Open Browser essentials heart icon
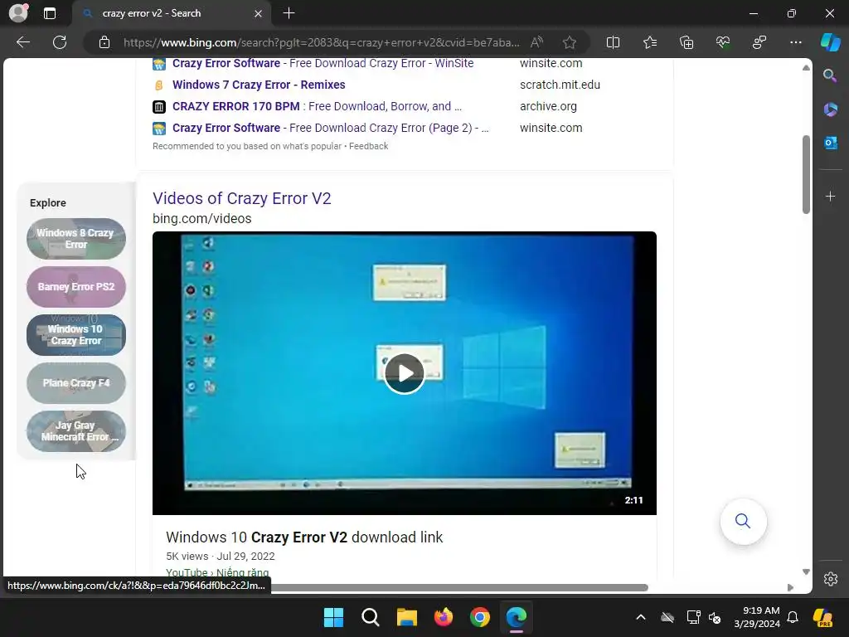 coord(723,42)
